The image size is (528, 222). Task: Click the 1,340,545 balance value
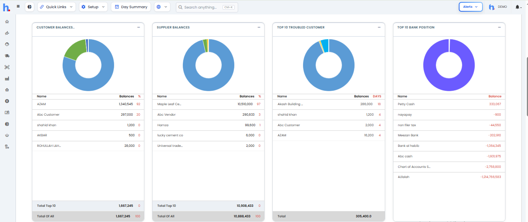tap(126, 104)
